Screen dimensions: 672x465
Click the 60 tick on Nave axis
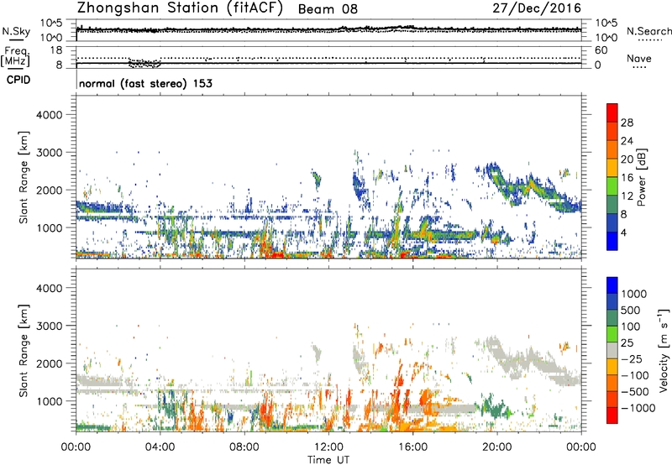click(x=601, y=50)
